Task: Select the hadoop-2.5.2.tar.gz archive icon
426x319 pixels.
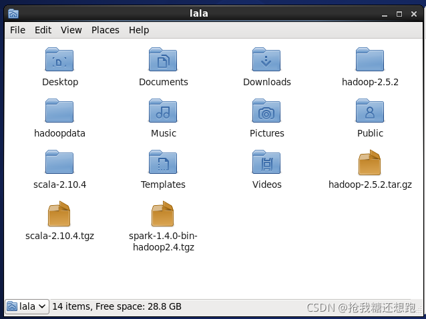Action: (370, 162)
